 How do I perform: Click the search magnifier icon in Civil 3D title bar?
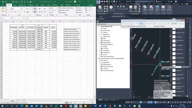pos(154,1)
